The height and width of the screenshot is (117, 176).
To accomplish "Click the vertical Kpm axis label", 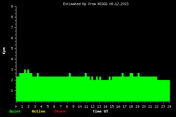I will (4, 51).
